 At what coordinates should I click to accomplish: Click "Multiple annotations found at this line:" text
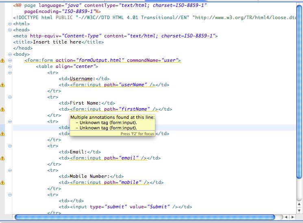(113, 117)
